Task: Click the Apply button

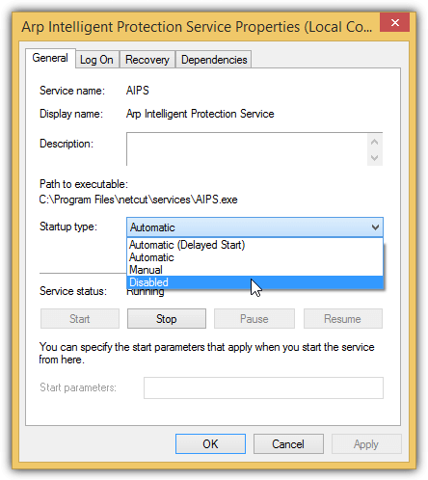Action: tap(366, 444)
